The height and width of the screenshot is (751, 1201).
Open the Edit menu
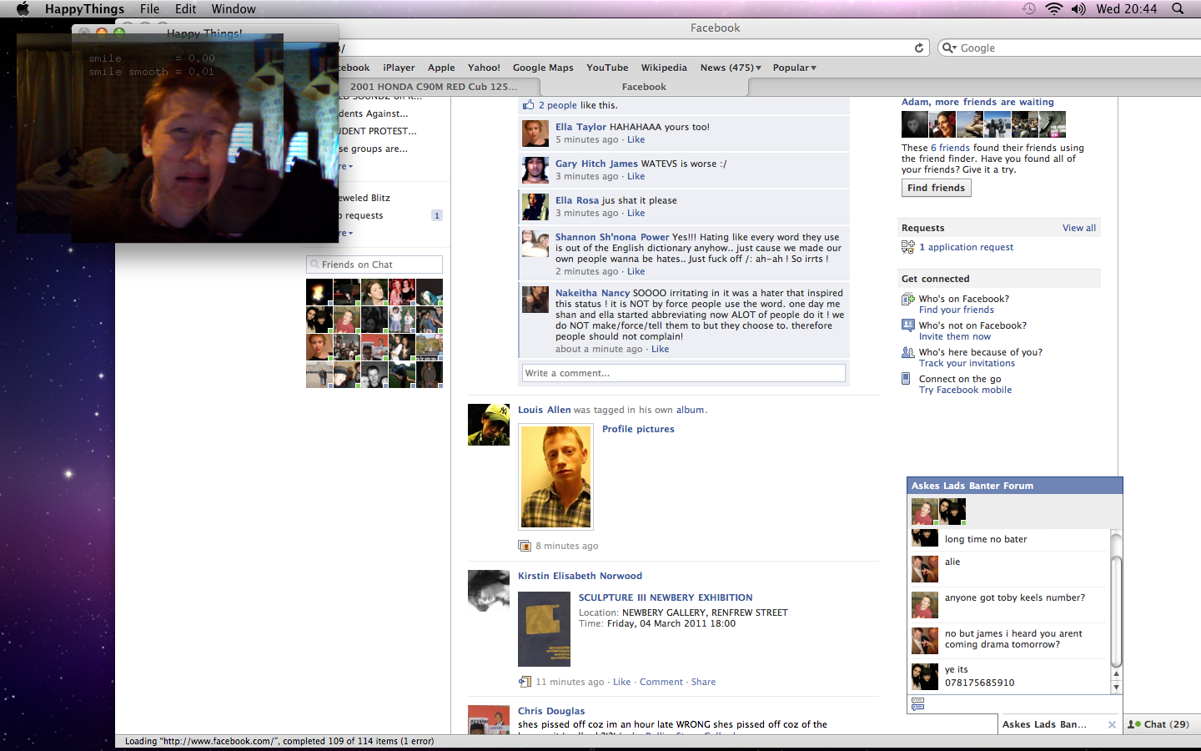click(x=186, y=8)
